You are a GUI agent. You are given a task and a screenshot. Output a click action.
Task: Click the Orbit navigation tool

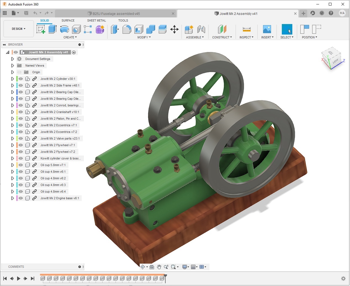point(143,267)
